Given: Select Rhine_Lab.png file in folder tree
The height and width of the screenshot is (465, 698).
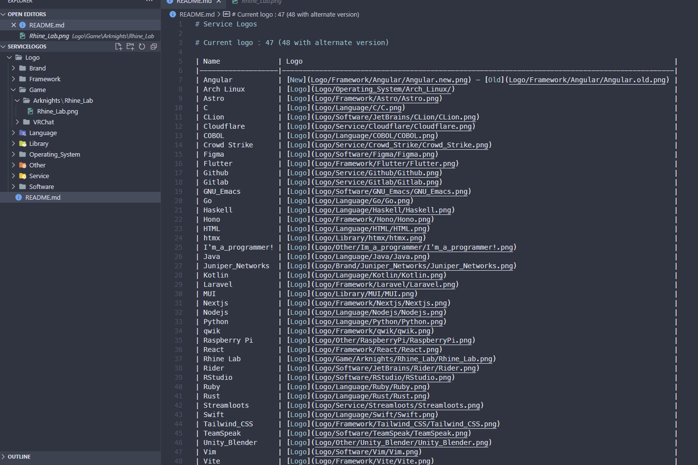Looking at the screenshot, I should click(58, 111).
